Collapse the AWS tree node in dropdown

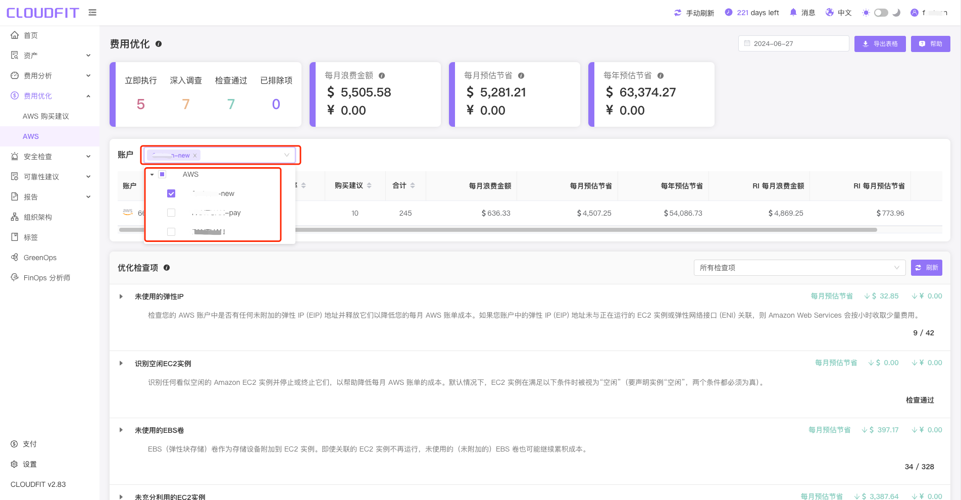pos(152,174)
